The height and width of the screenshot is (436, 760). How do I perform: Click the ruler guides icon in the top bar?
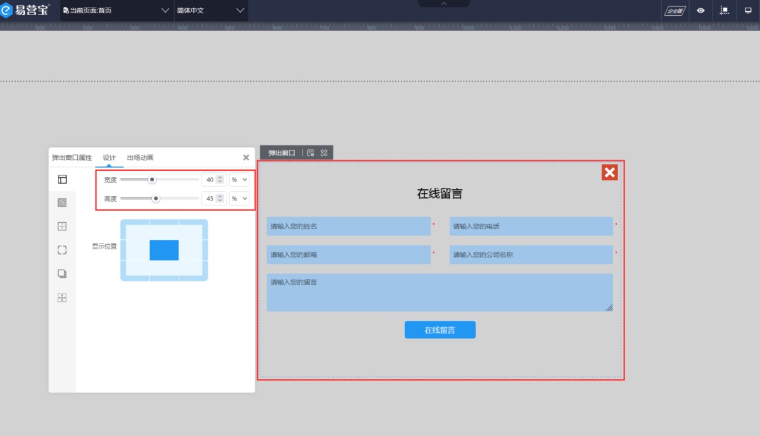pyautogui.click(x=725, y=11)
